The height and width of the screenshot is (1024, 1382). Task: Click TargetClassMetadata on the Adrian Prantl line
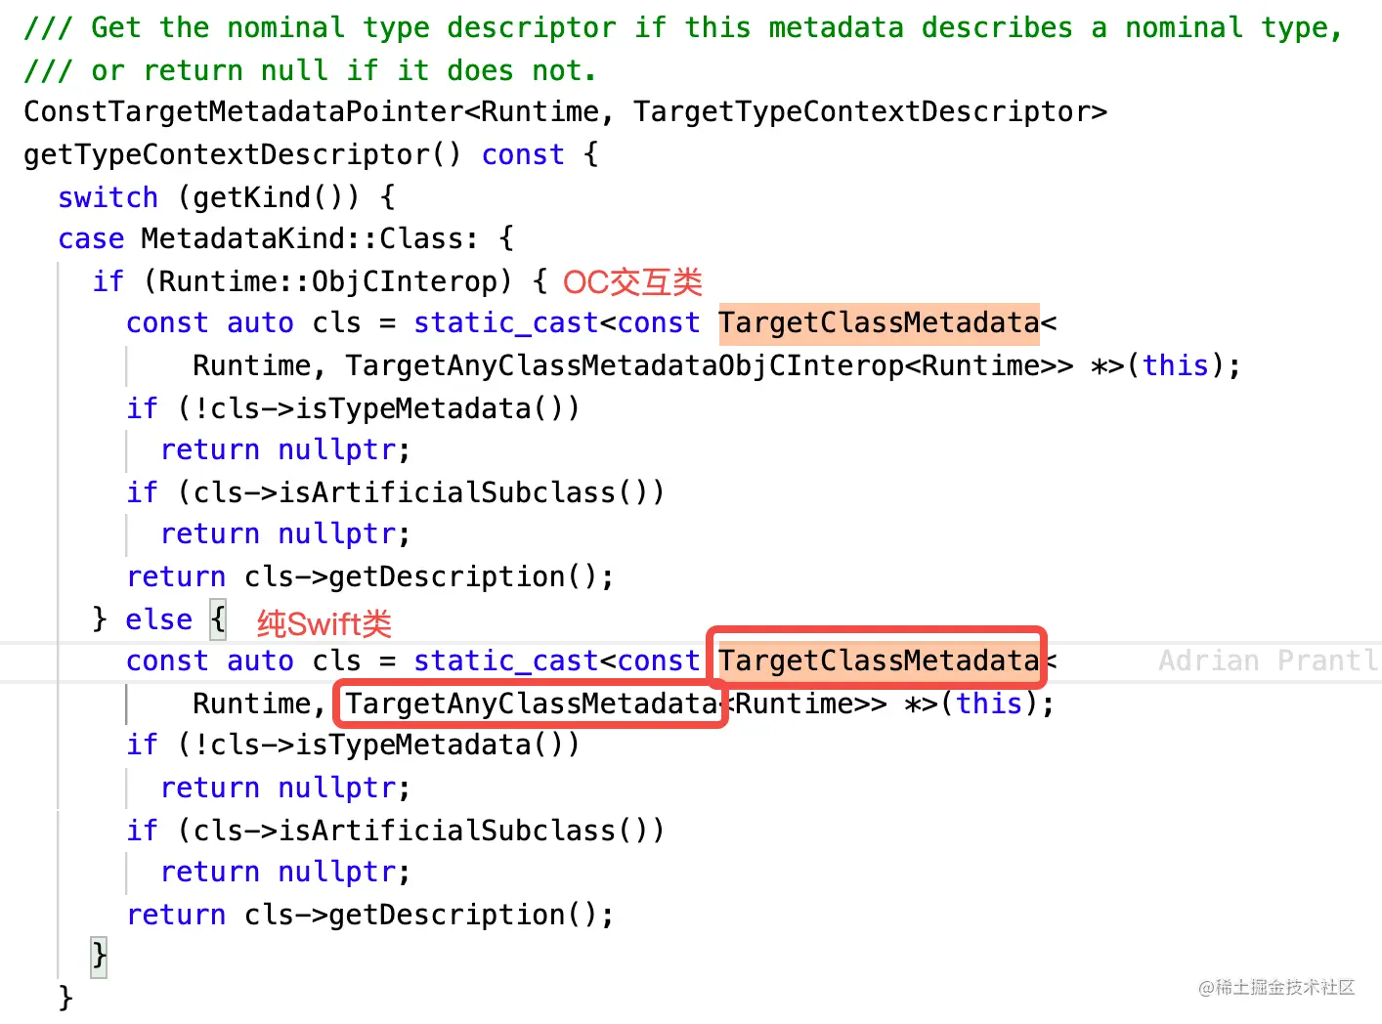(x=879, y=661)
